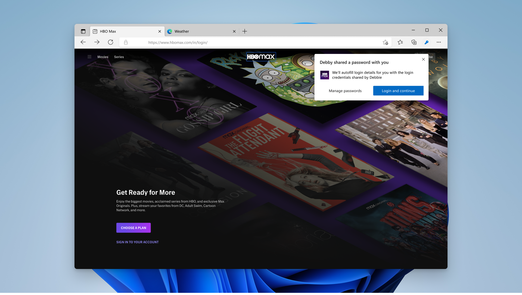Click Sign in to your account link
This screenshot has width=522, height=295.
[137, 242]
